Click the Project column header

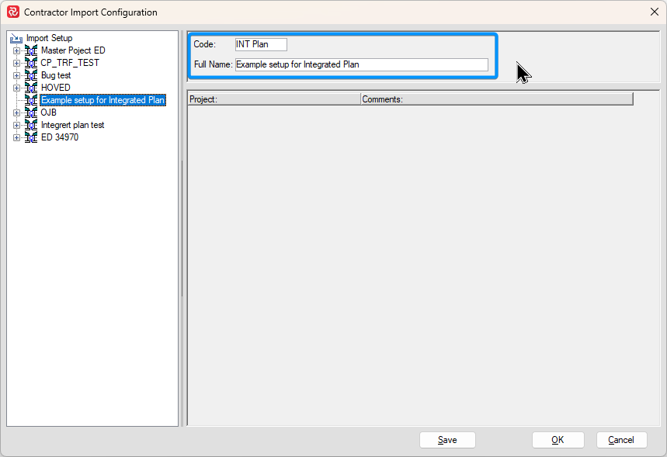point(273,99)
